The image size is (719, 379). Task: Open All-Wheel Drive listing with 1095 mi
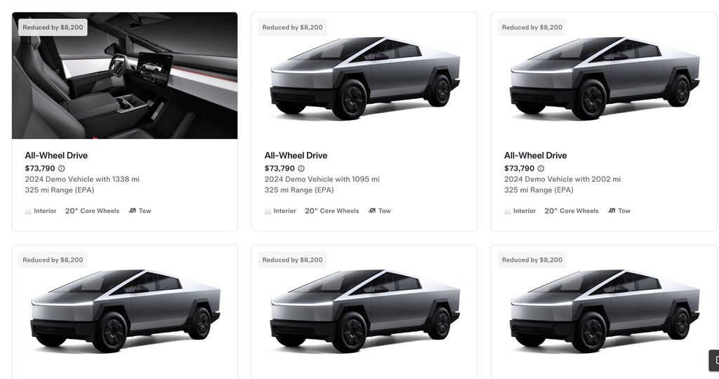296,155
